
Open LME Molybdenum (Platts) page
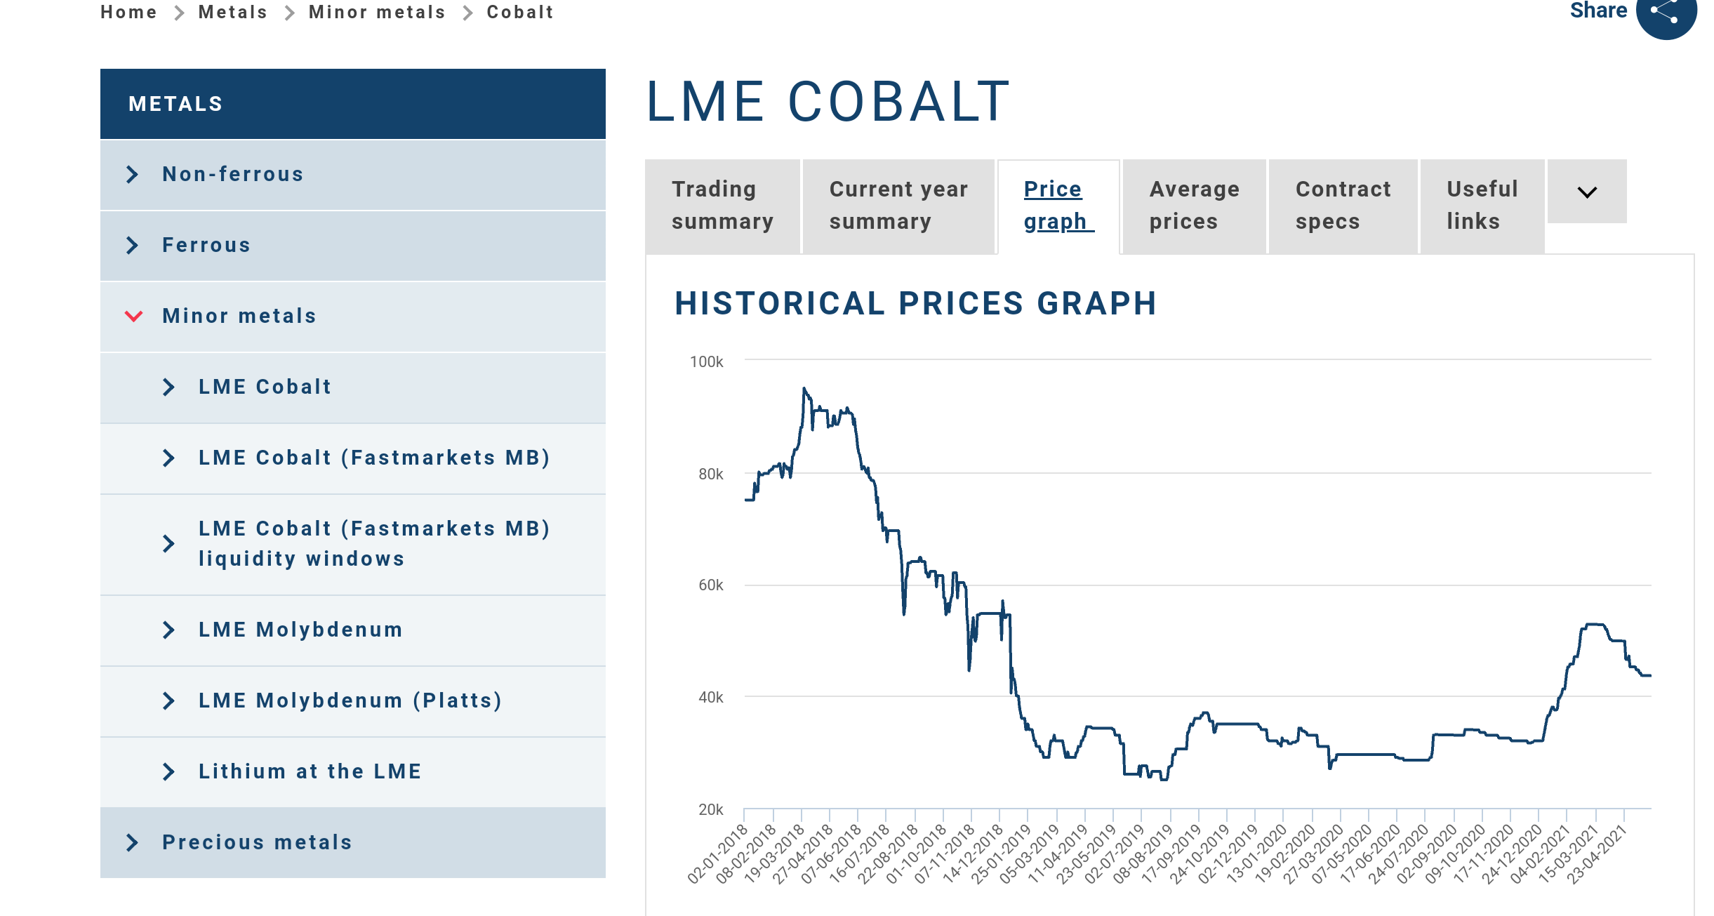click(x=350, y=701)
